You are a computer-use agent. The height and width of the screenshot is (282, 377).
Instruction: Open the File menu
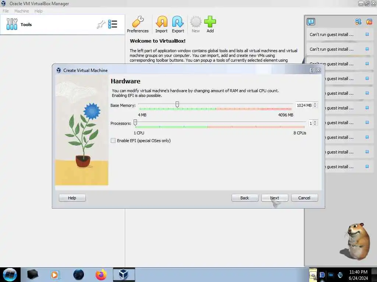tap(6, 11)
